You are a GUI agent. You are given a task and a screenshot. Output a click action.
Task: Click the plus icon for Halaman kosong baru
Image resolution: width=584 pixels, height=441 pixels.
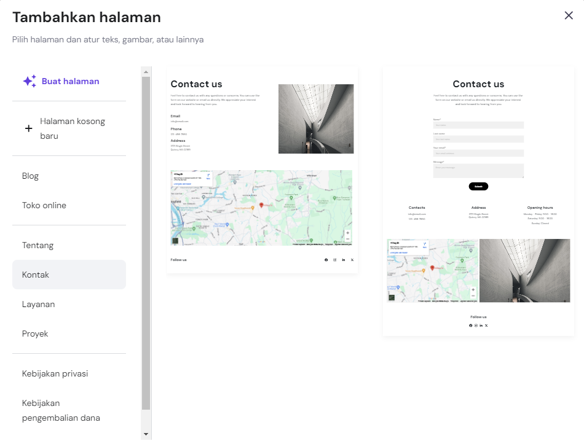point(28,129)
